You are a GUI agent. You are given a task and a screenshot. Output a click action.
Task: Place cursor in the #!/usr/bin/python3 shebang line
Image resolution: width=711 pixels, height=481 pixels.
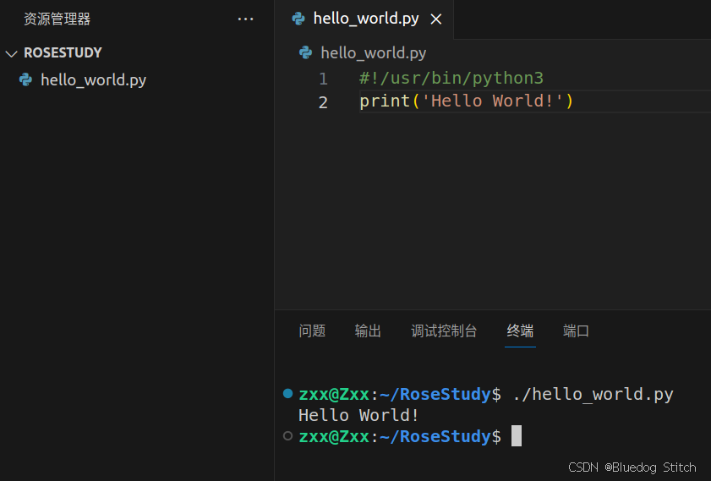(x=451, y=78)
